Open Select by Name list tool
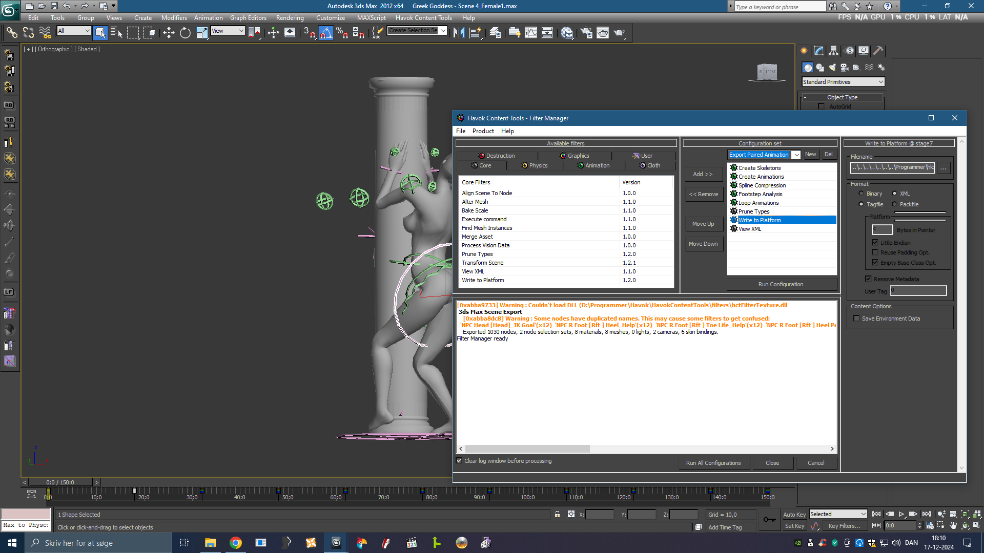Viewport: 984px width, 553px height. 116,33
